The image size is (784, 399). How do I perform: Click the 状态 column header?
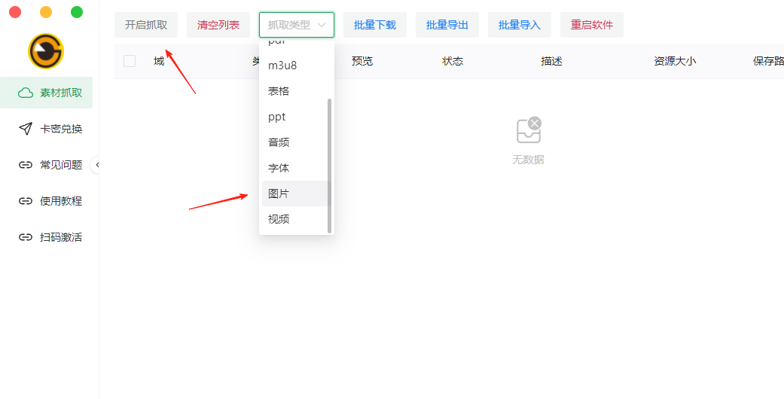[x=453, y=61]
